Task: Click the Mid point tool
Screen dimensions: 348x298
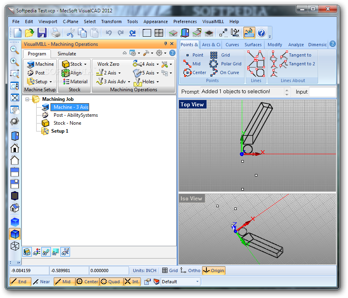Action: pos(192,64)
